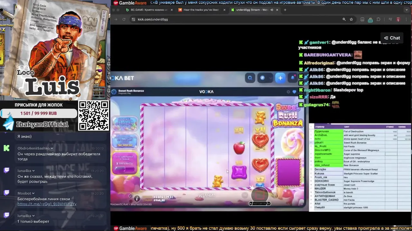The width and height of the screenshot is (412, 231).
Task: Toggle the special bets switch
Action: tap(125, 169)
